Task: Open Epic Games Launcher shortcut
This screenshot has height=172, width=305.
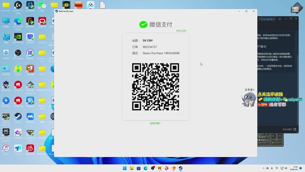Action: (6, 135)
